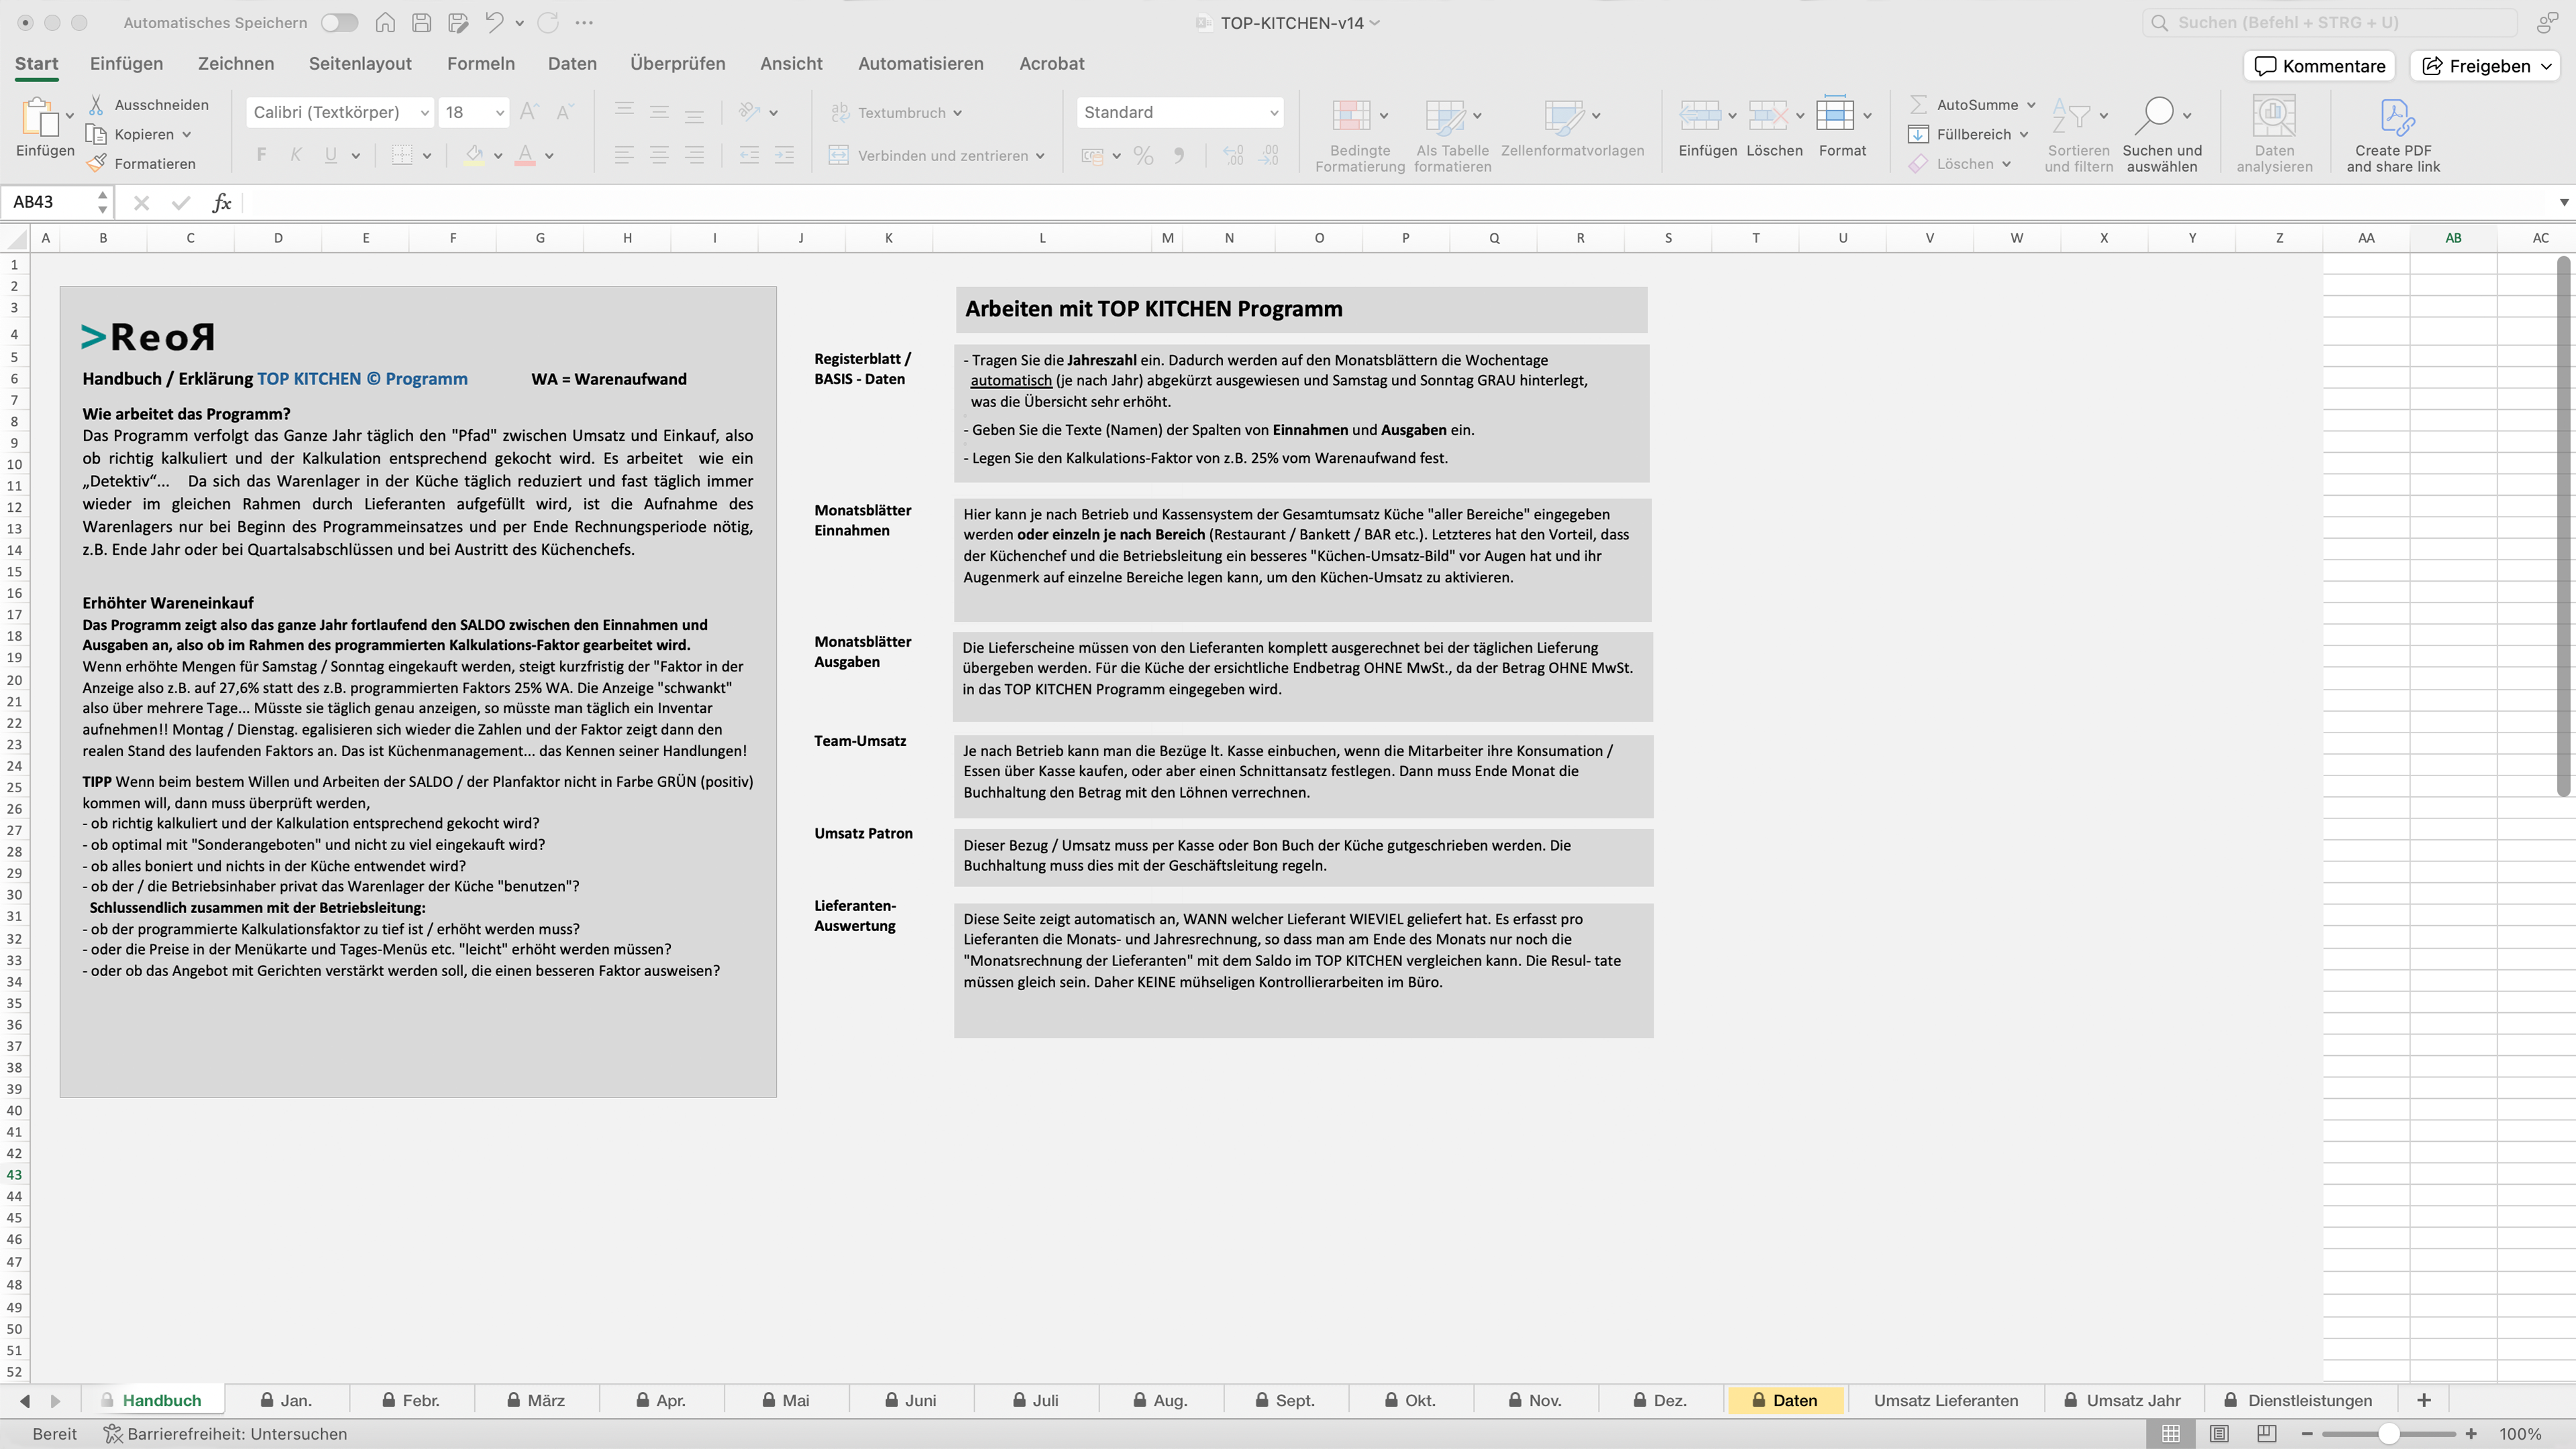Click the Undo arrow icon
Viewport: 2576px width, 1449px height.
(494, 22)
